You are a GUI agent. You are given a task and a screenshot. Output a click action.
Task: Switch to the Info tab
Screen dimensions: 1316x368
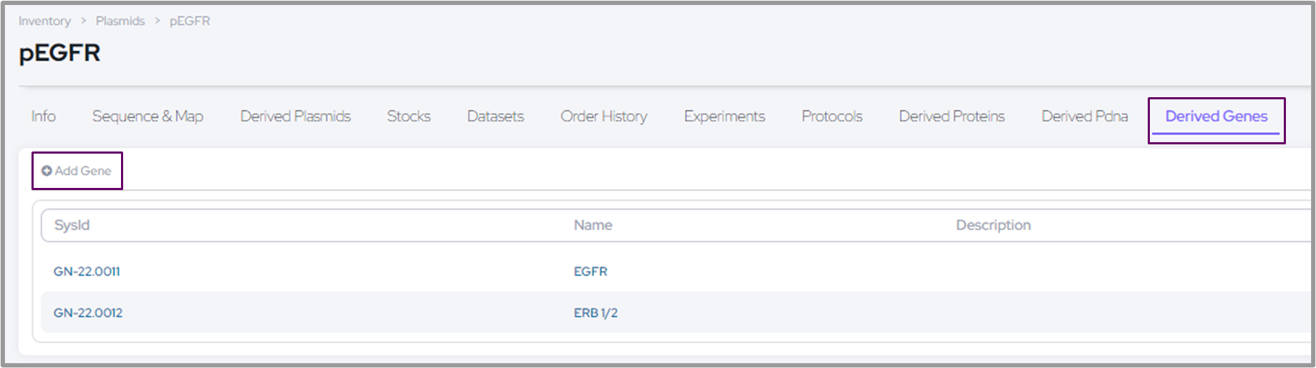pyautogui.click(x=43, y=116)
